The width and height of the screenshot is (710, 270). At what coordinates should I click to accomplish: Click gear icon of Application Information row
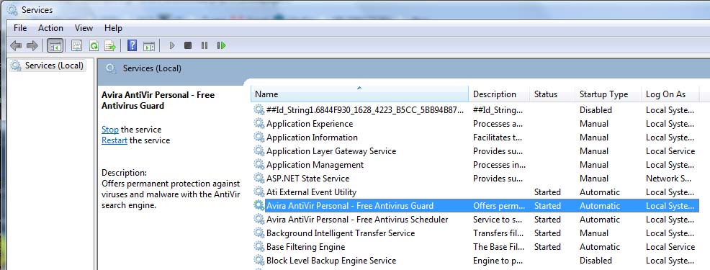pyautogui.click(x=259, y=138)
